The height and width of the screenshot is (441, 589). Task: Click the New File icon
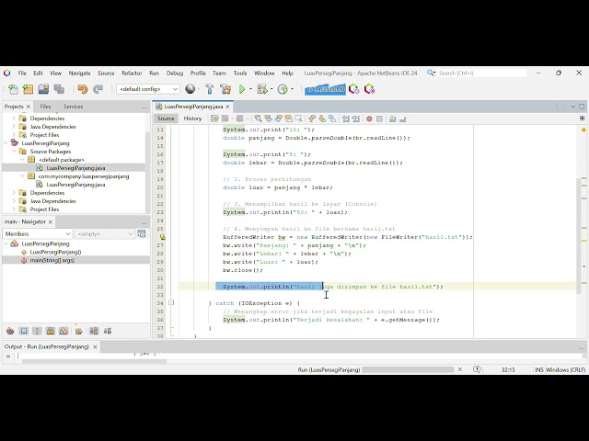[13, 89]
